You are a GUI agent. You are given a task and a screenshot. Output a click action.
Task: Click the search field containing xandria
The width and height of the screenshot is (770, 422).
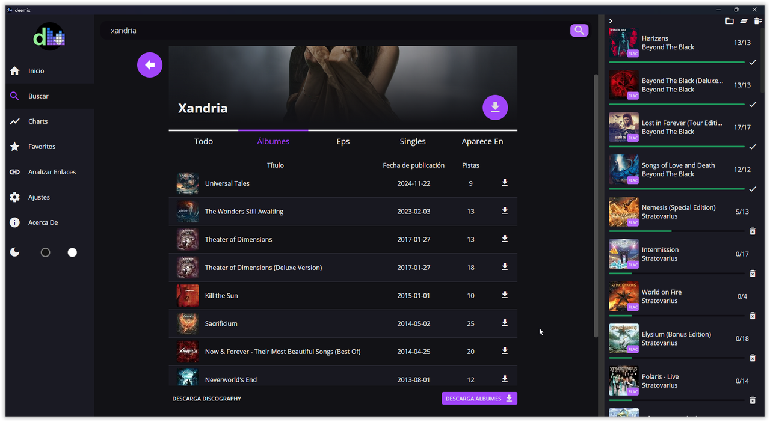click(335, 31)
